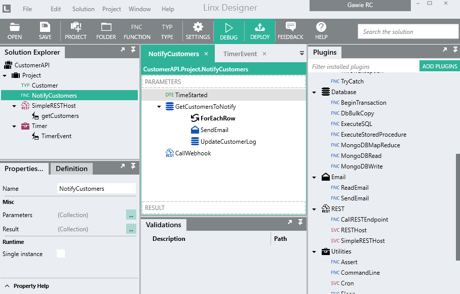
Task: Pin the Properties panel
Action: pos(133,166)
